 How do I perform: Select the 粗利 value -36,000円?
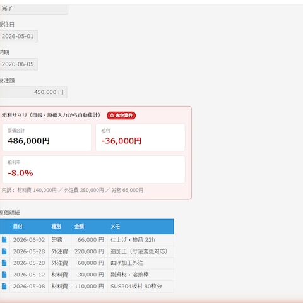point(121,141)
